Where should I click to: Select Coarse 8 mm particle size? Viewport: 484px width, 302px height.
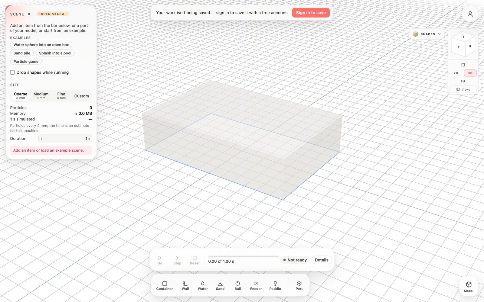pos(21,96)
